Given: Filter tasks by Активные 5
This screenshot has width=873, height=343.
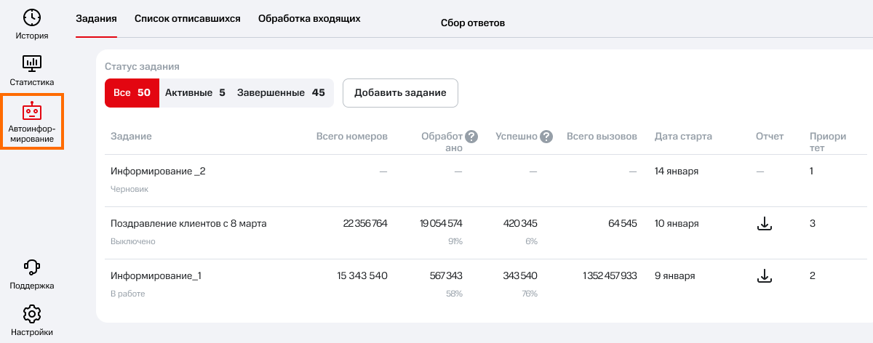Looking at the screenshot, I should coord(195,93).
